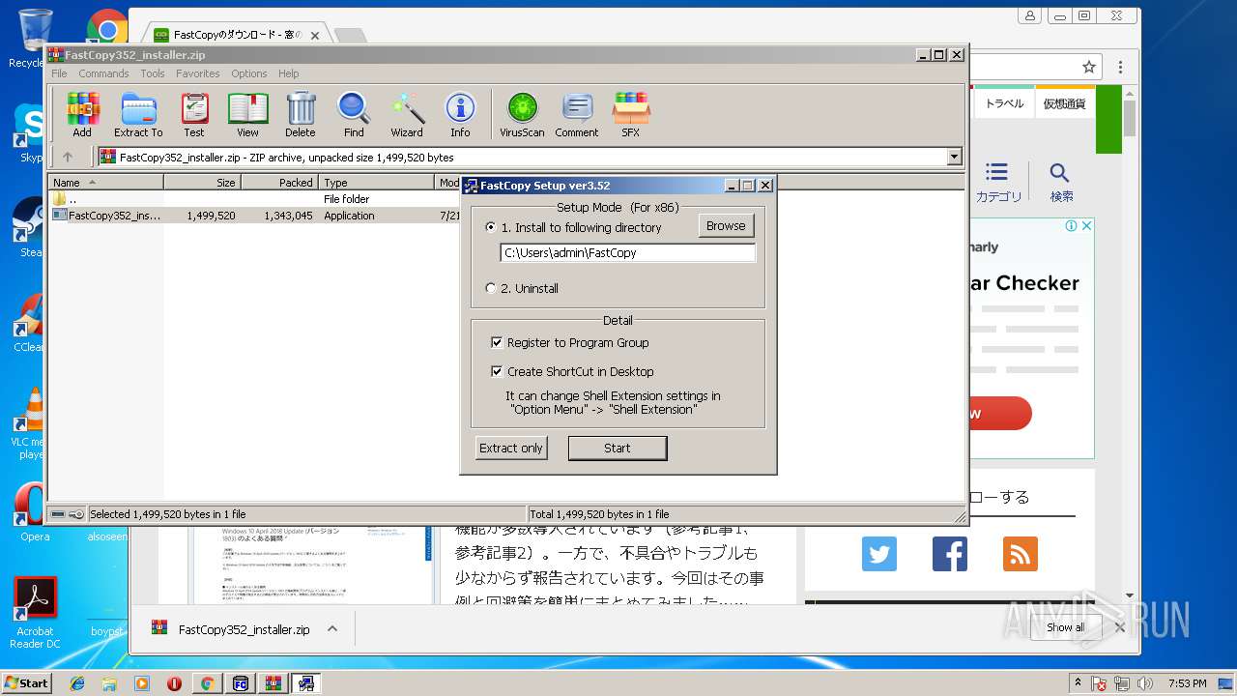This screenshot has height=696, width=1237.
Task: Open the Tools menu
Action: 153,73
